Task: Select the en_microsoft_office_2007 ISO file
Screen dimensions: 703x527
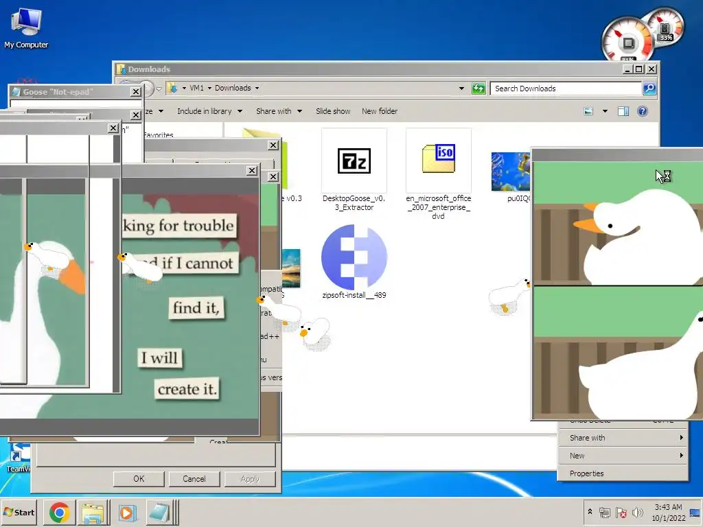Action: pyautogui.click(x=439, y=174)
